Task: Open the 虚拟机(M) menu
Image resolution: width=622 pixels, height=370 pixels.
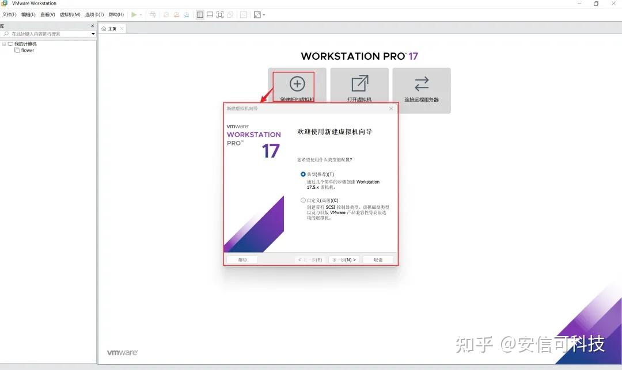Action: pyautogui.click(x=70, y=14)
